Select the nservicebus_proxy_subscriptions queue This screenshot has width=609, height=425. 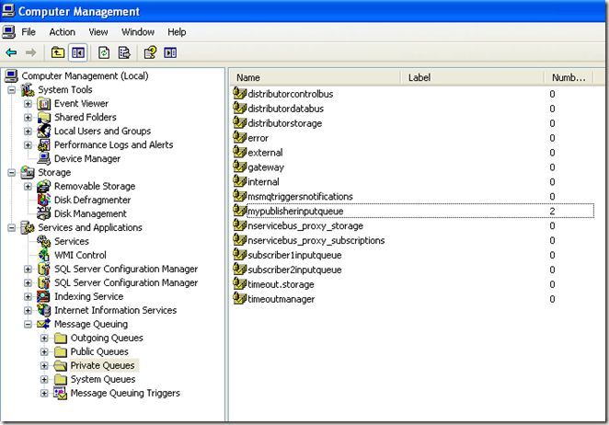[316, 240]
